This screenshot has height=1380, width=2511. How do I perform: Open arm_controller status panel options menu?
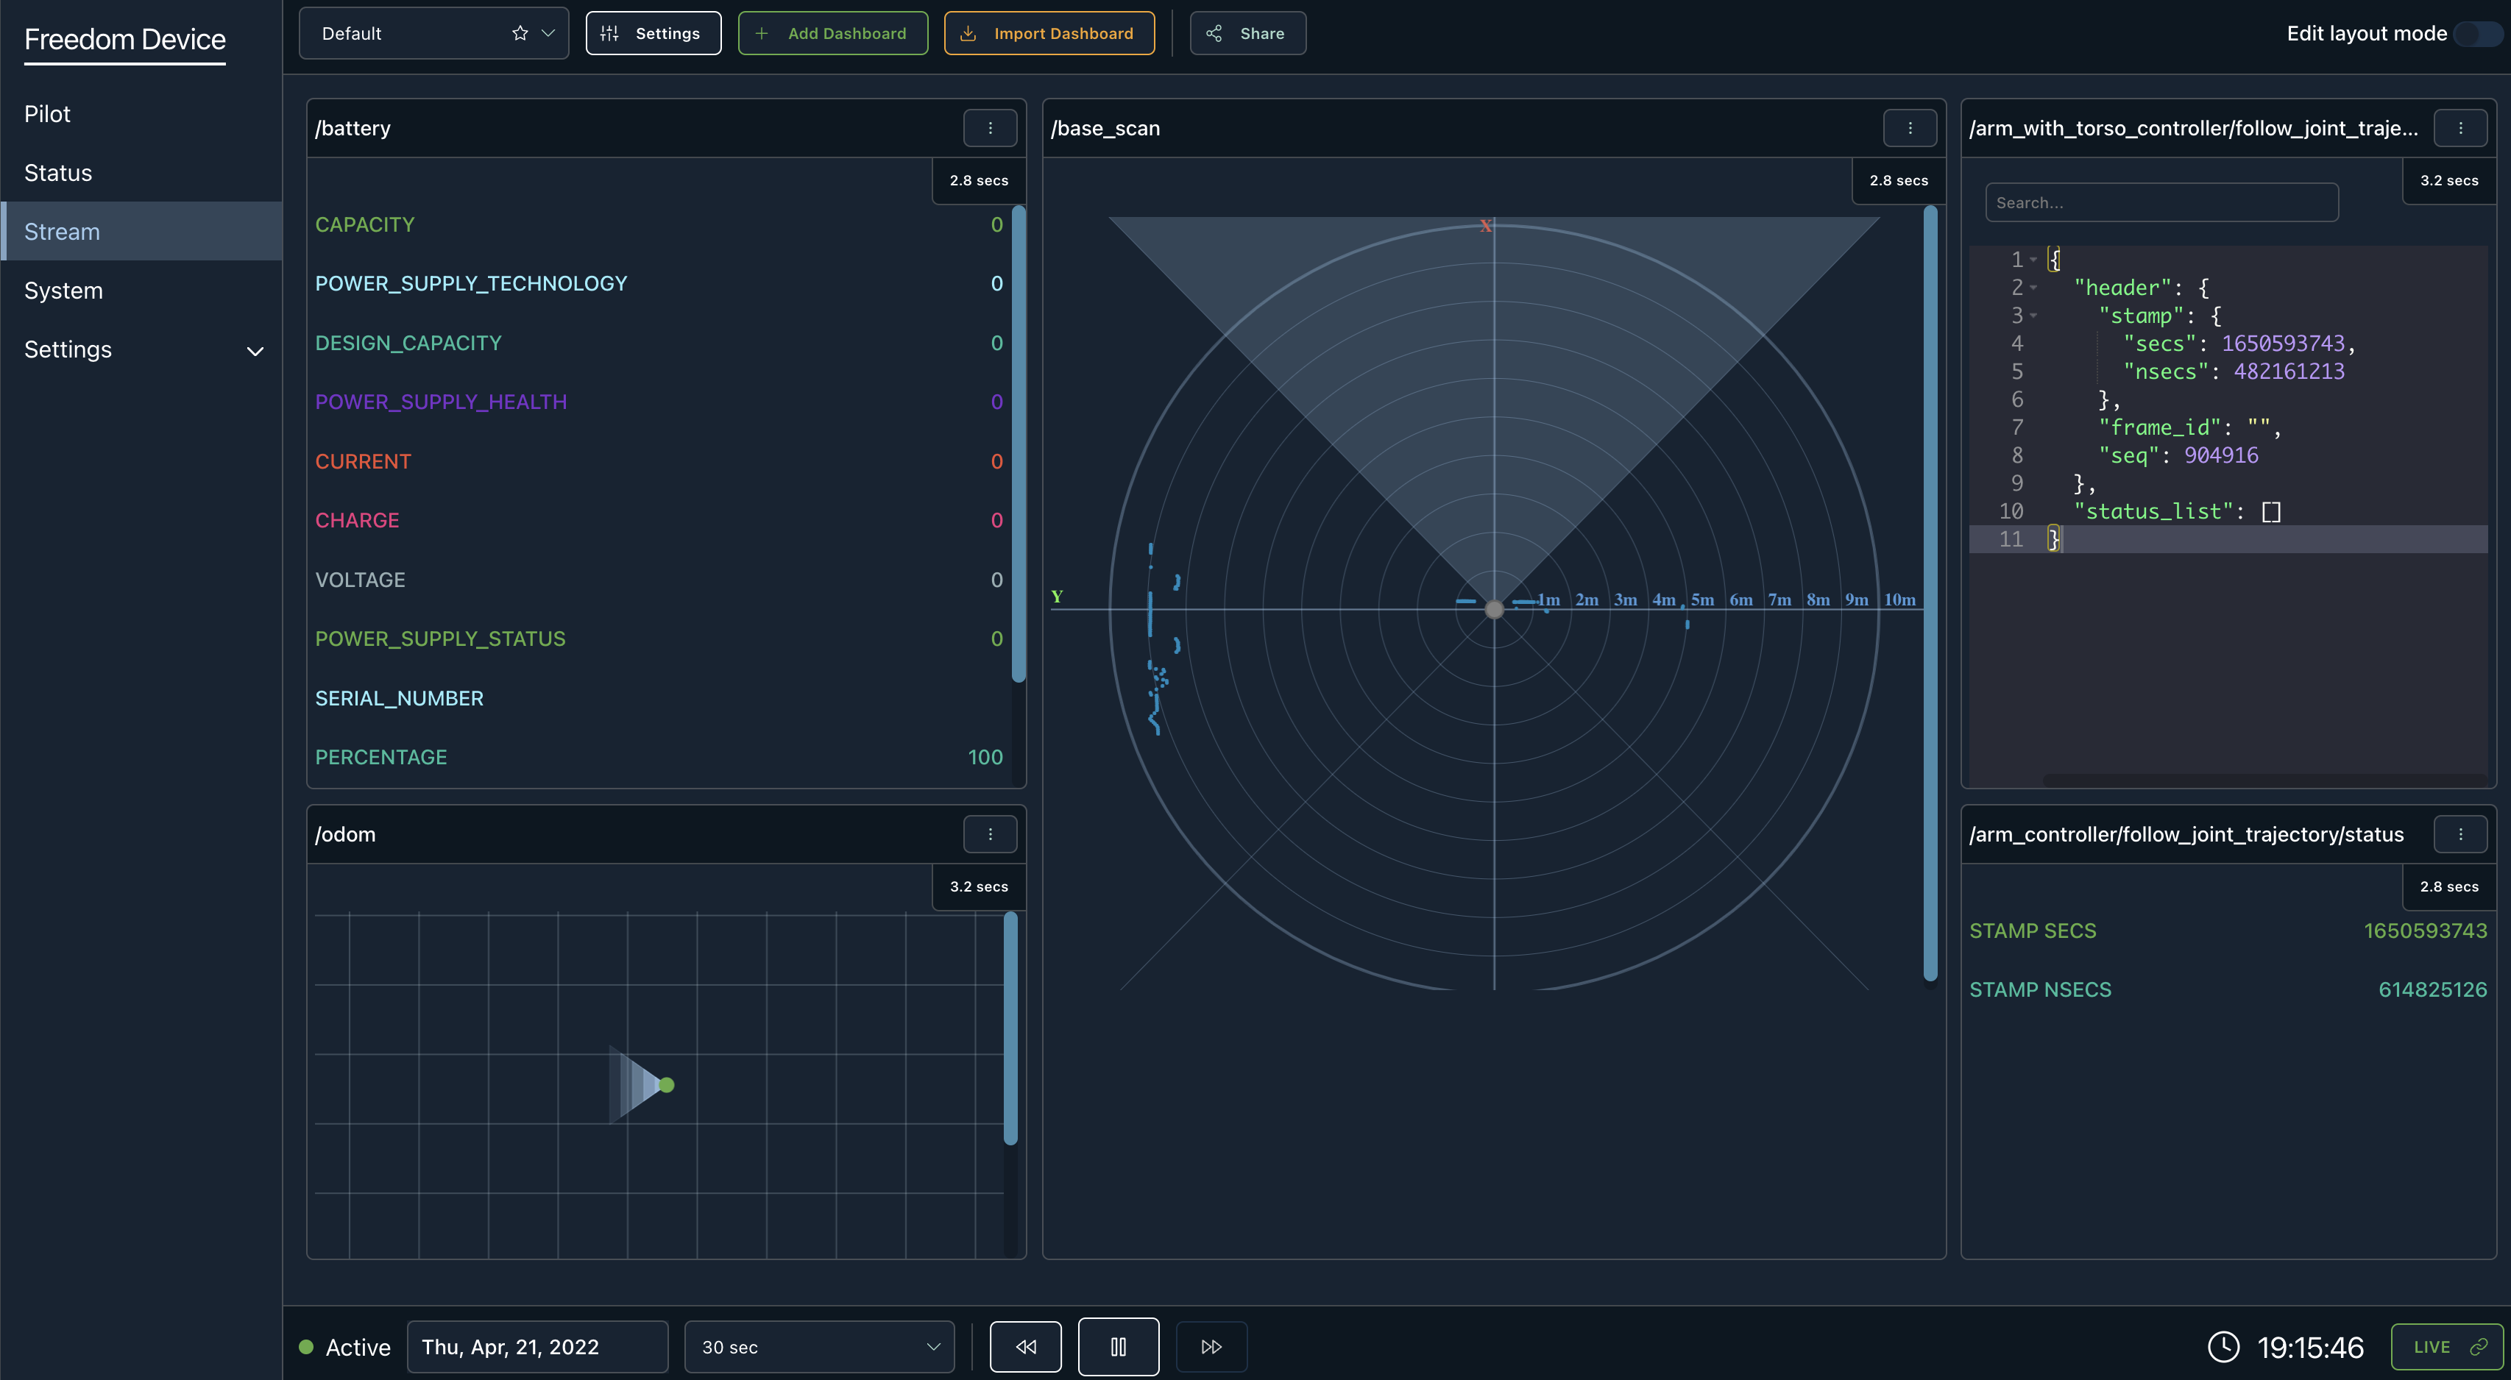pos(2459,834)
